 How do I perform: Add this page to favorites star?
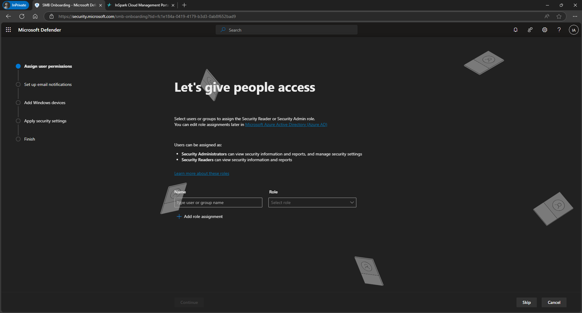click(x=559, y=16)
